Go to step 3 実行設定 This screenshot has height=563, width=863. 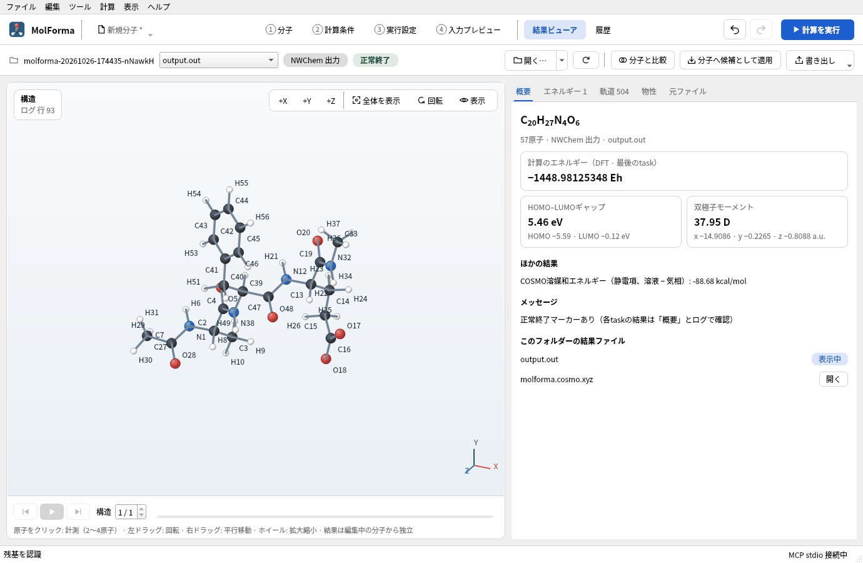395,29
